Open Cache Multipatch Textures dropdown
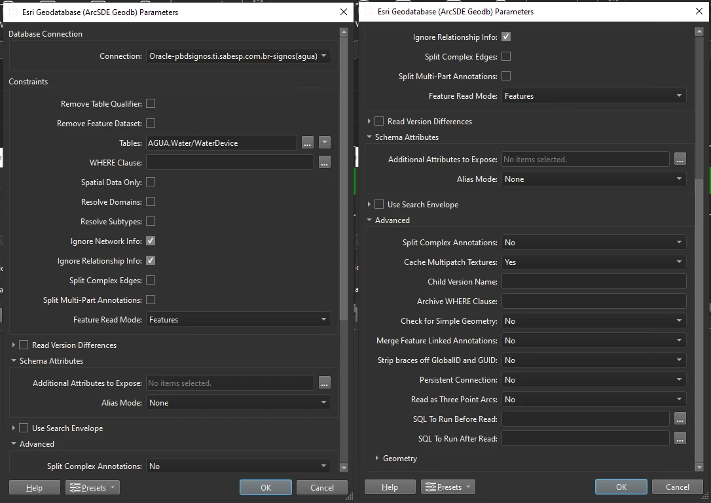Viewport: 711px width, 503px height. tap(594, 262)
